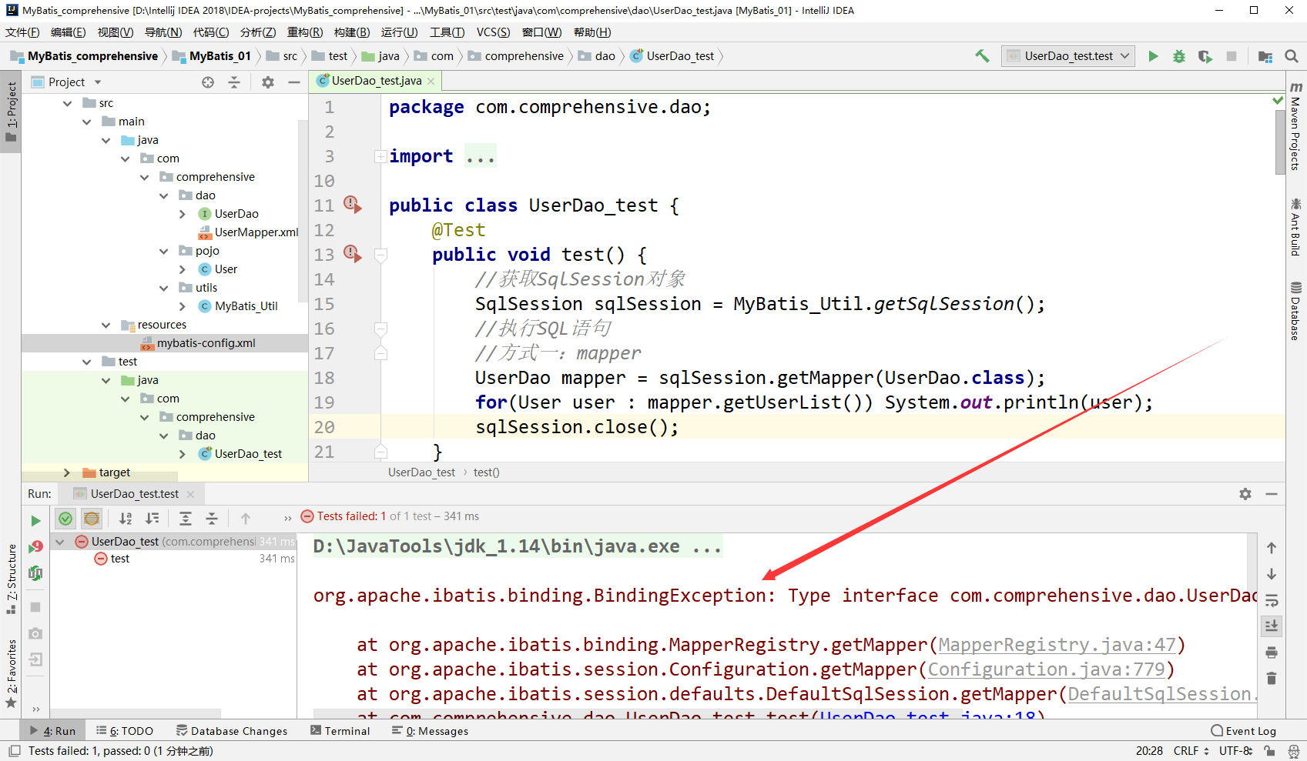Expand the target folder node
Viewport: 1307px width, 761px height.
coord(67,472)
